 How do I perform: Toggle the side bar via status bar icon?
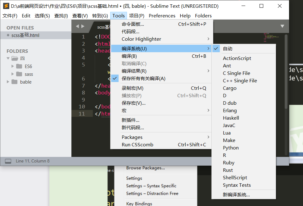point(8,161)
